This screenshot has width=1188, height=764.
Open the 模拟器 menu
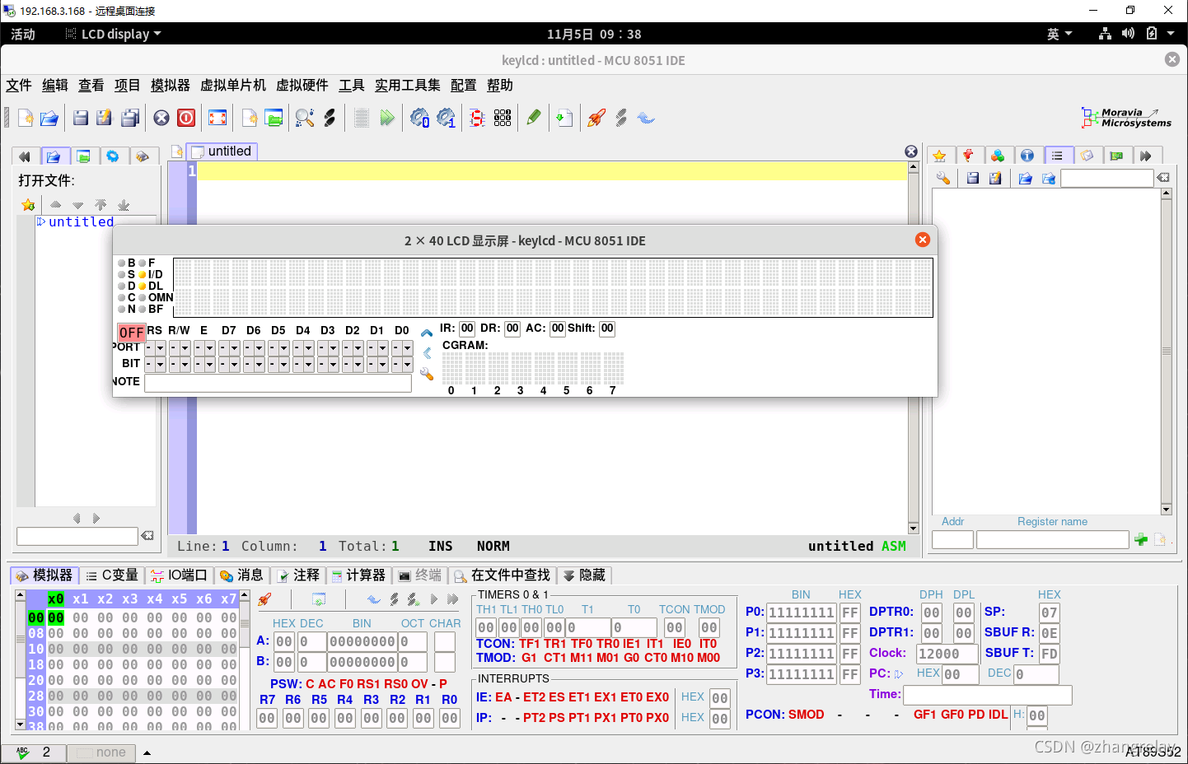(x=171, y=85)
